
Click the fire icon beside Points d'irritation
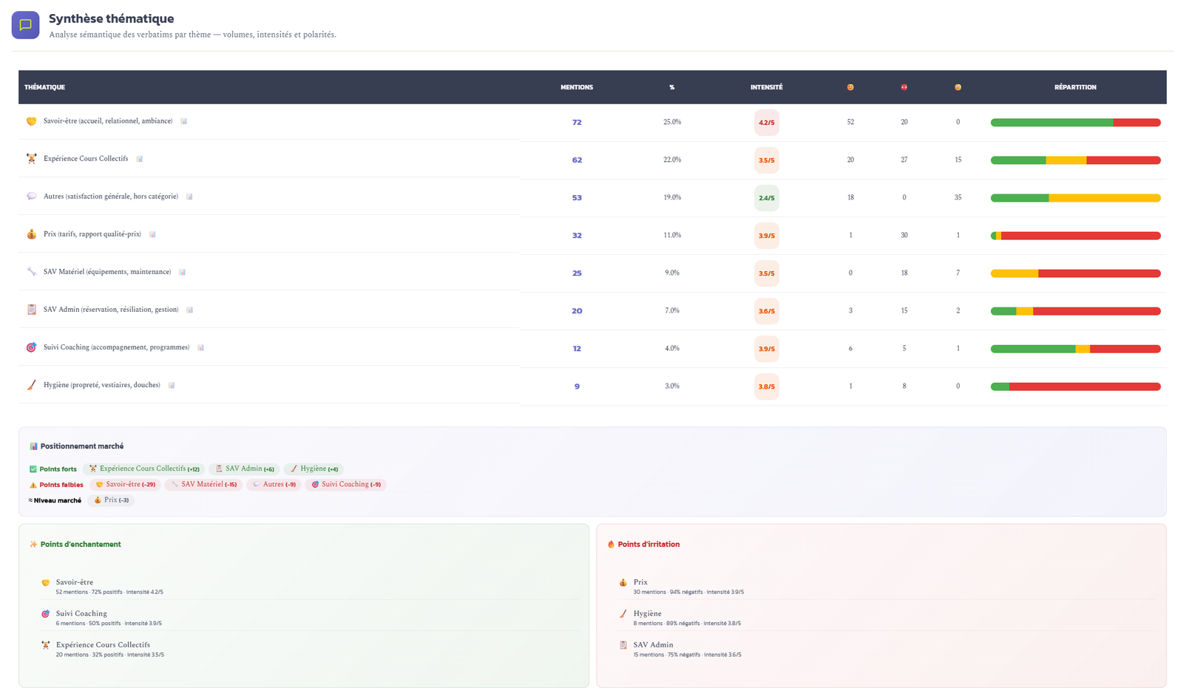[611, 545]
